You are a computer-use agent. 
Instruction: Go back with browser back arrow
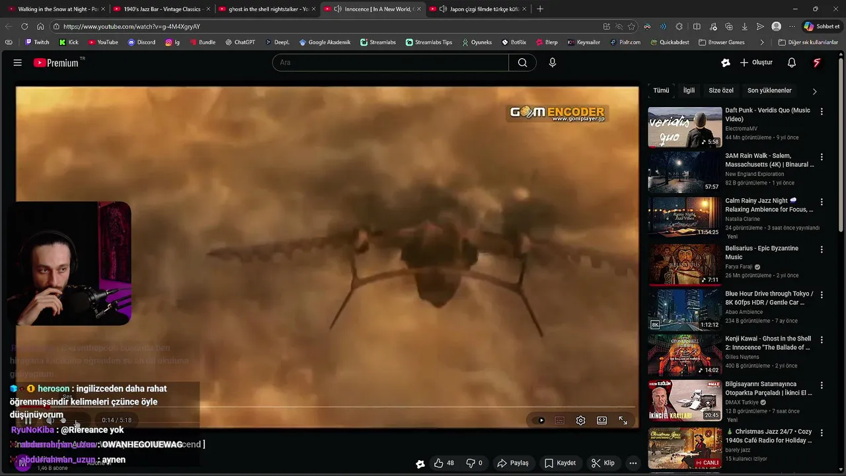click(x=9, y=26)
